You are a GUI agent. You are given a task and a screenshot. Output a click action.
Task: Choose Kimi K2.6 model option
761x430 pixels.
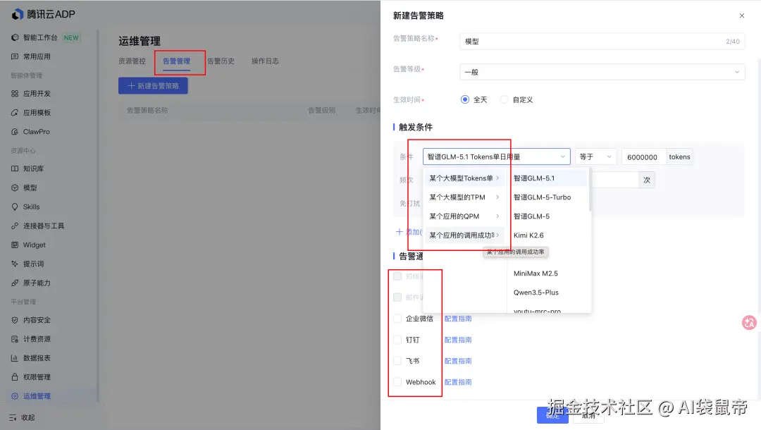(548, 235)
